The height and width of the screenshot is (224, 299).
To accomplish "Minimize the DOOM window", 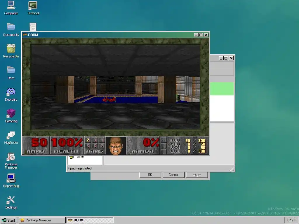I will point(196,35).
